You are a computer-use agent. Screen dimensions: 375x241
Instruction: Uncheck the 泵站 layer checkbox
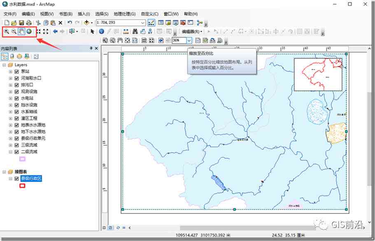tap(17, 72)
